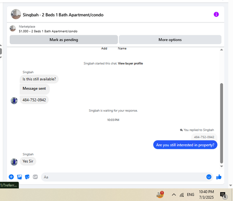The height and width of the screenshot is (201, 233).
Task: Send a thumbs-up like
Action: click(x=219, y=177)
